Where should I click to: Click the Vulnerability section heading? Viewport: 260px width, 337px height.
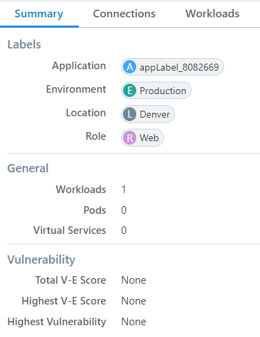click(x=41, y=259)
